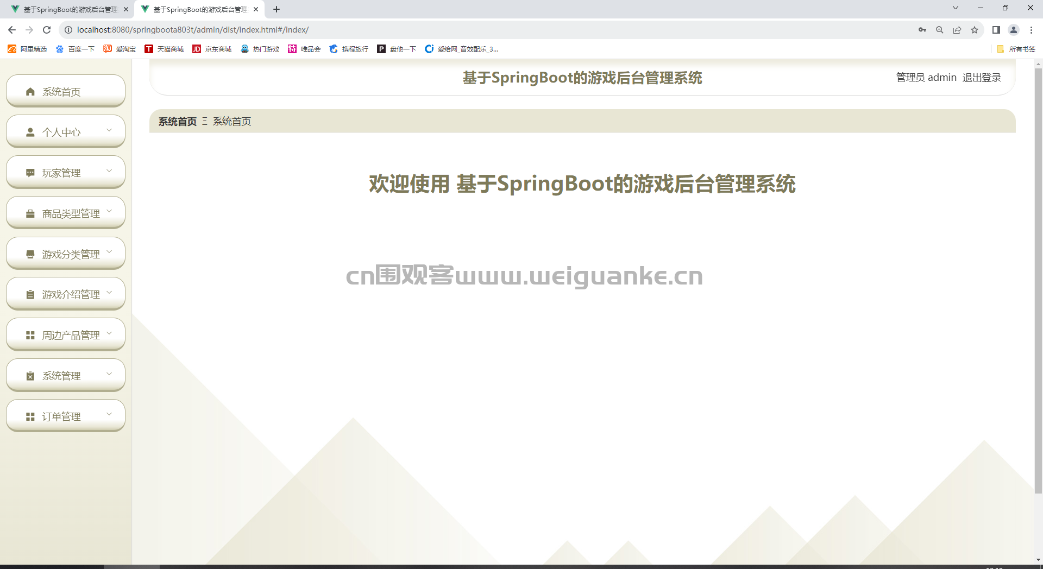Open the 阿里精选 bookmark

27,49
